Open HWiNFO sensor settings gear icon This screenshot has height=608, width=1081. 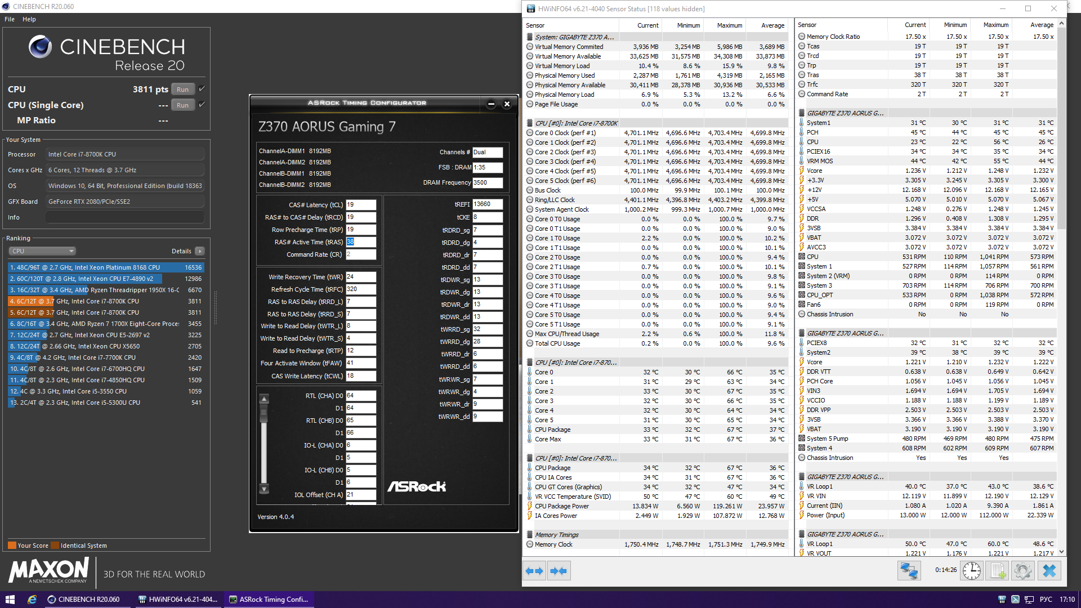[1022, 571]
